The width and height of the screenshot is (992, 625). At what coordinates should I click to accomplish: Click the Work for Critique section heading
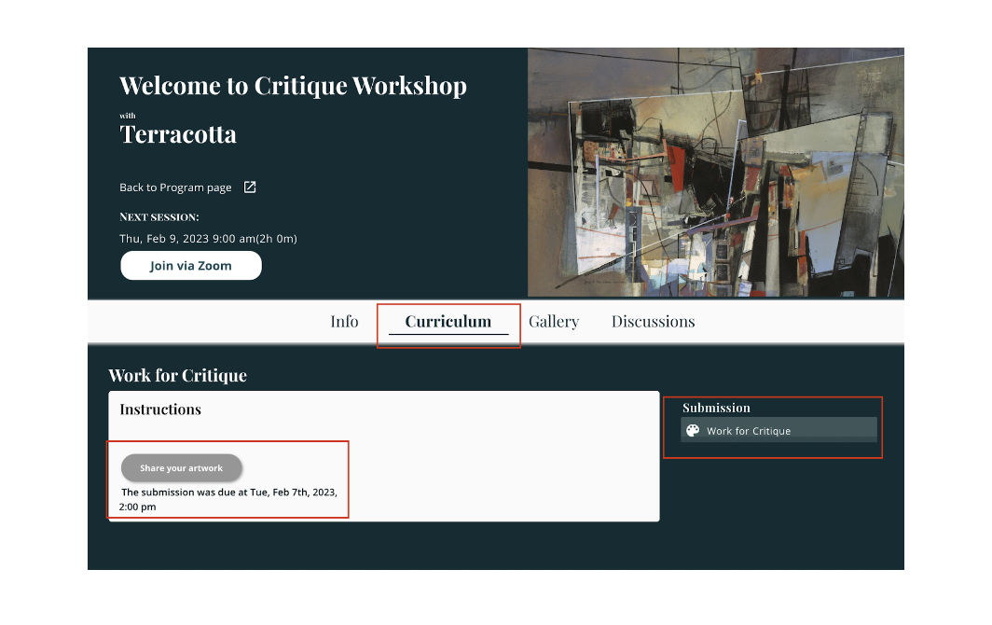[x=178, y=376]
